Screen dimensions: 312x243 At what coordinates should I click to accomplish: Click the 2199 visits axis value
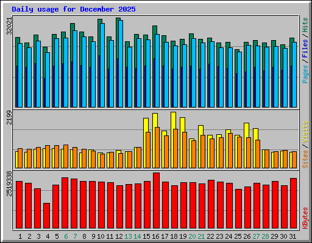click(9, 118)
